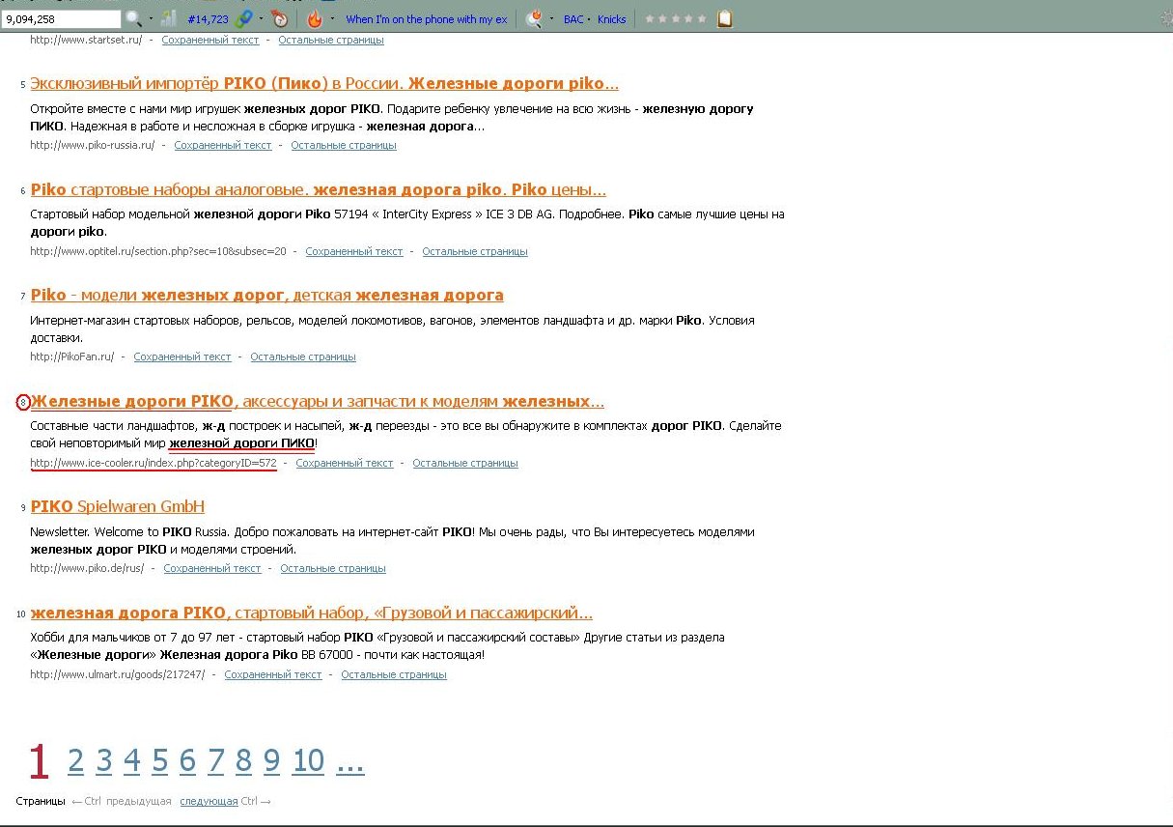Open the dropdown arrow next to the chain links icon
1173x827 pixels.
tap(261, 18)
